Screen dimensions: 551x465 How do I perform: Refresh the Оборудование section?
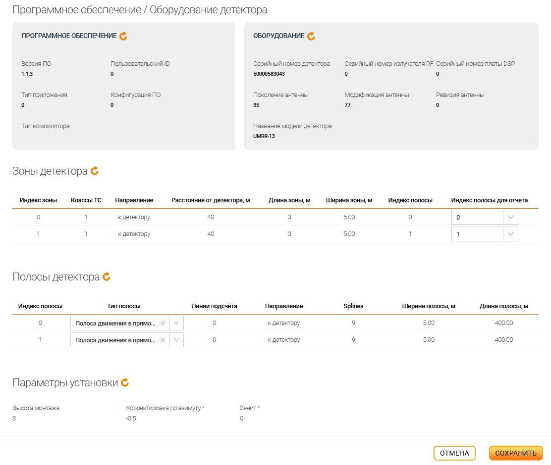tap(311, 36)
